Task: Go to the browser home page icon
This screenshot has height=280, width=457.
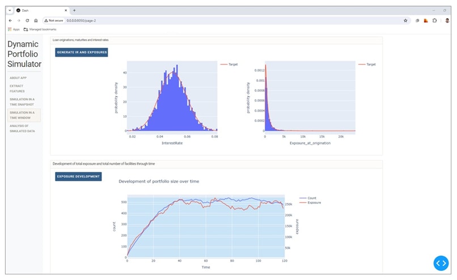Action: click(x=36, y=20)
